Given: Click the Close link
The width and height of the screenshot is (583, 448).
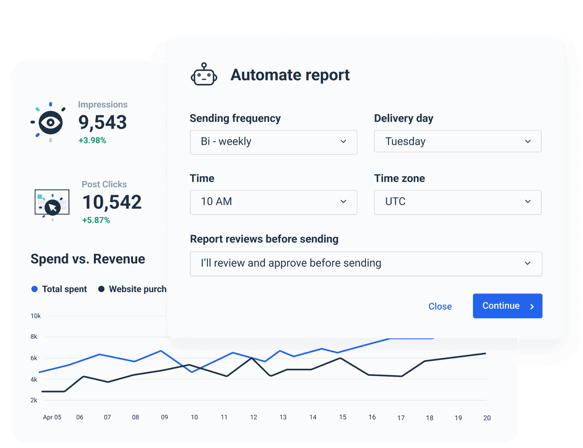Looking at the screenshot, I should coord(440,306).
